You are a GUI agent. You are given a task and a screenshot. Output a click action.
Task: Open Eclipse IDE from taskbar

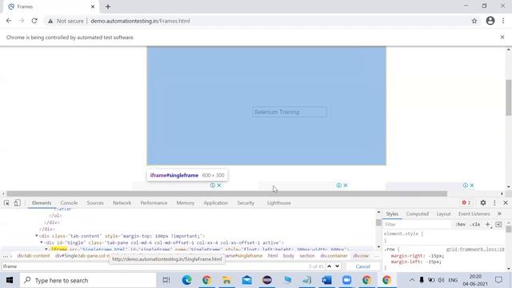coord(267,280)
